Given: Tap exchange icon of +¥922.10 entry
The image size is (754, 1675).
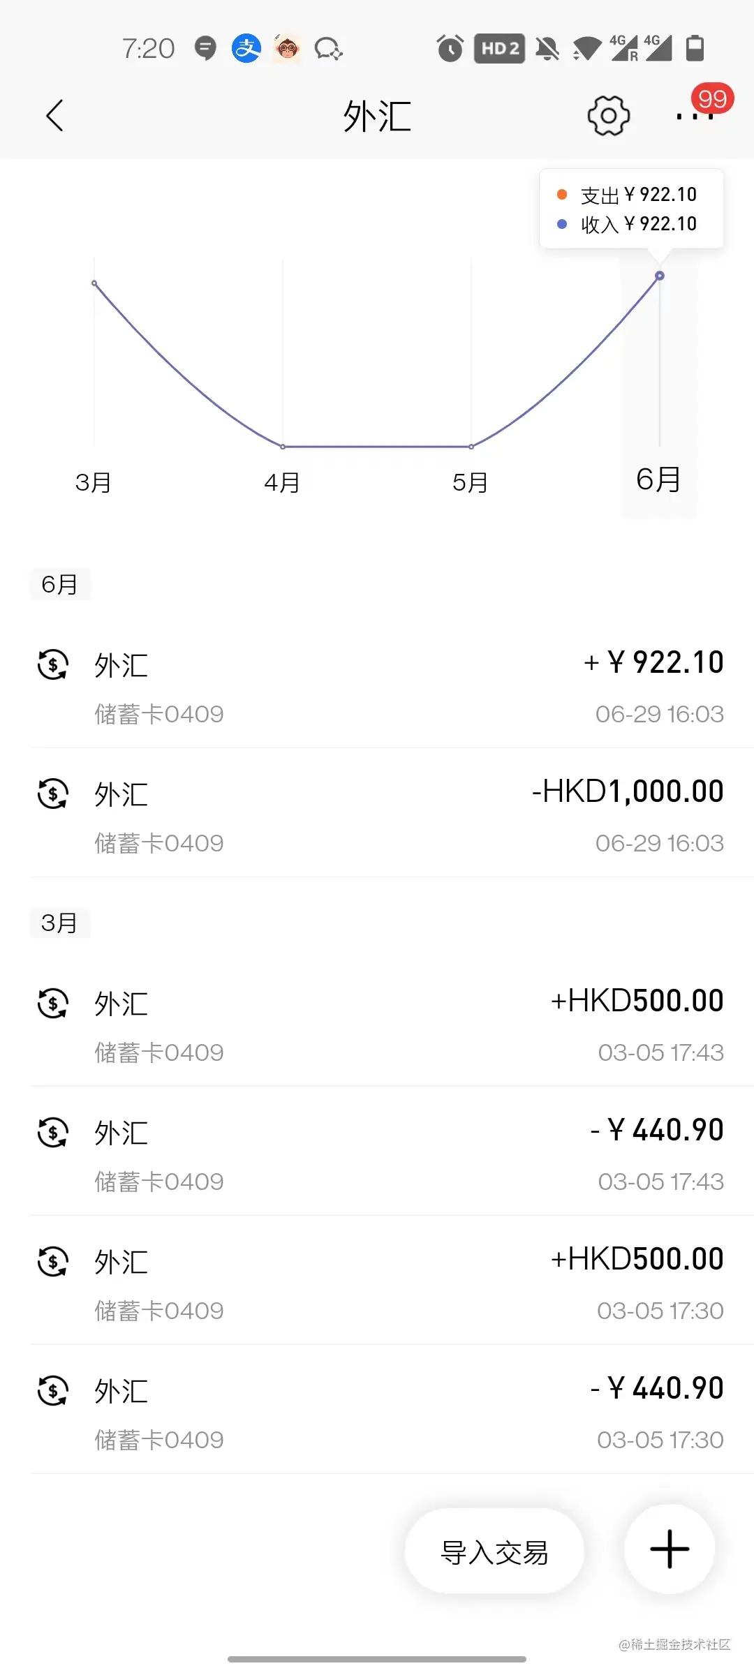Looking at the screenshot, I should (53, 664).
